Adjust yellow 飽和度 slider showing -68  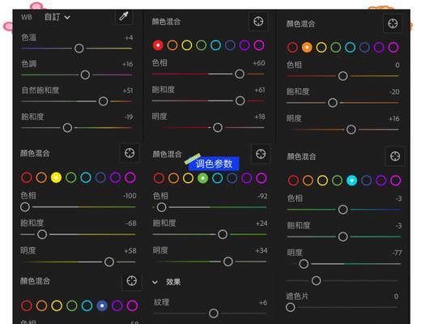click(42, 234)
